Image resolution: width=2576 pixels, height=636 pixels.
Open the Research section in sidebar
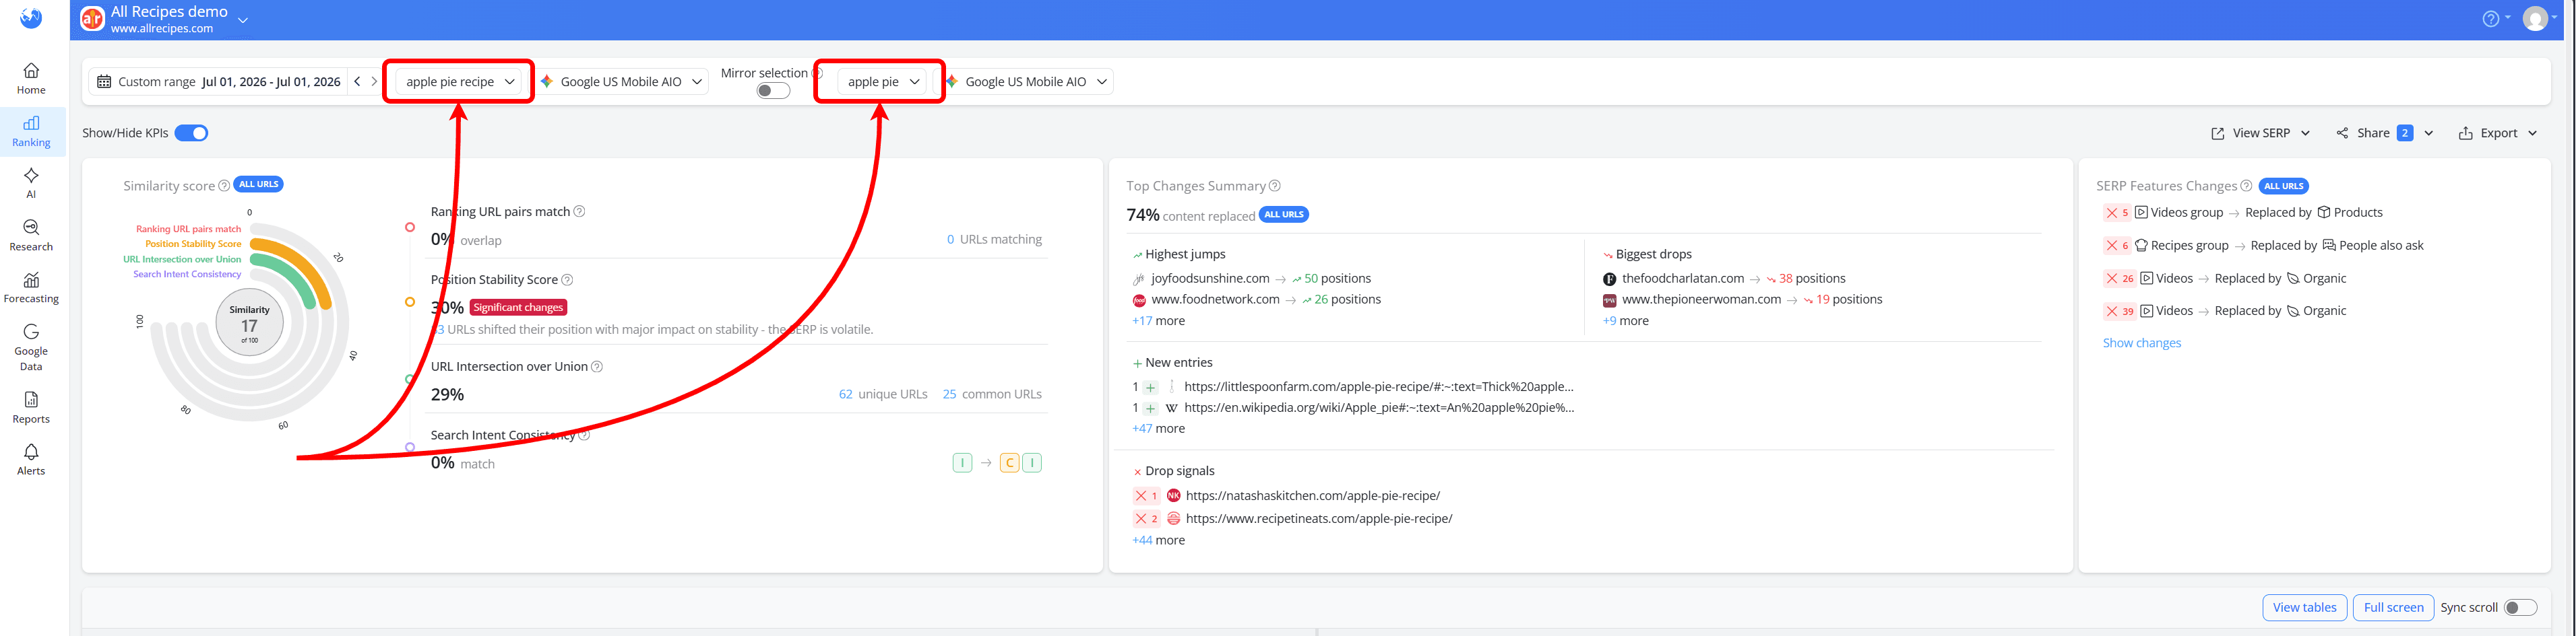[31, 236]
